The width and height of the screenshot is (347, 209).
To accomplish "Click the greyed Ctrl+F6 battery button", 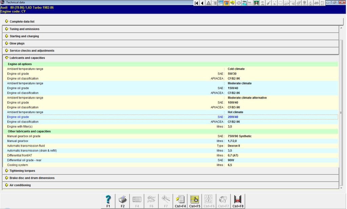I will (209, 201).
